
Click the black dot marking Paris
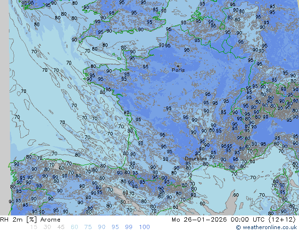click(x=178, y=66)
